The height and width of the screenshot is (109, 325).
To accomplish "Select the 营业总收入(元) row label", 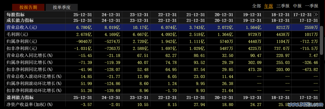I will 22,28.
